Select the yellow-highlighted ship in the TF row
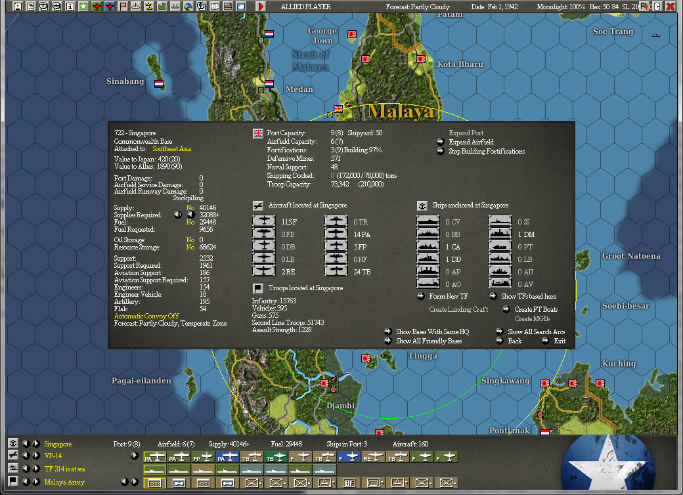This screenshot has width=683, height=495. click(x=154, y=470)
